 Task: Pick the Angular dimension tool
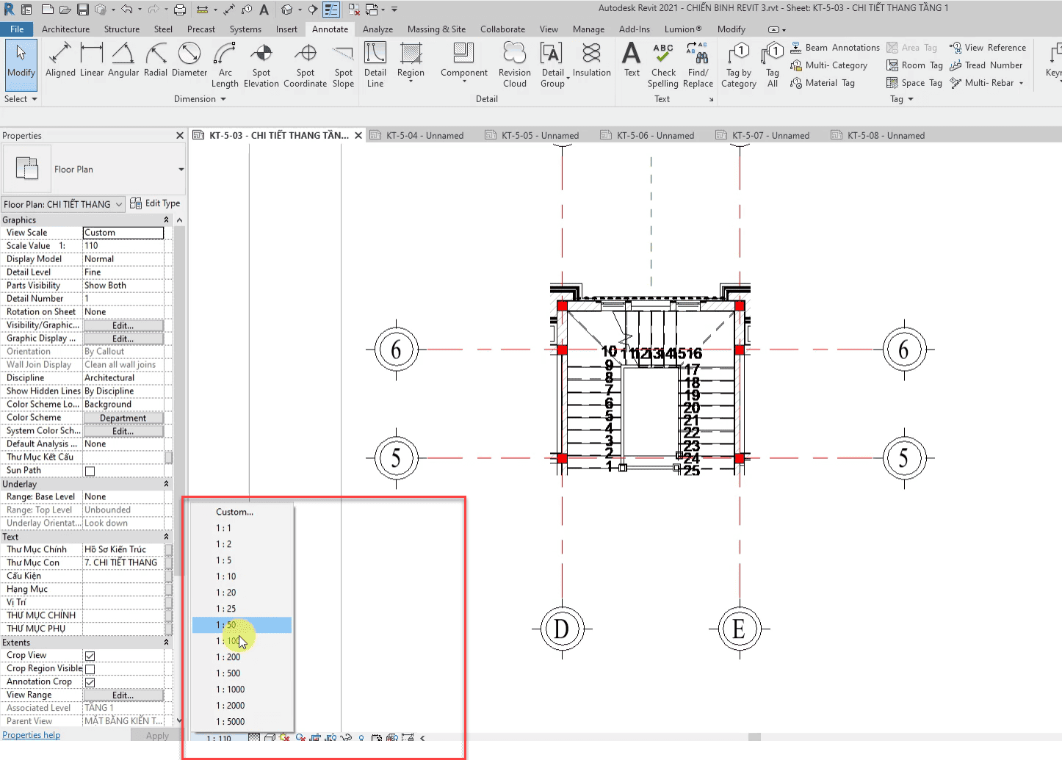[123, 60]
